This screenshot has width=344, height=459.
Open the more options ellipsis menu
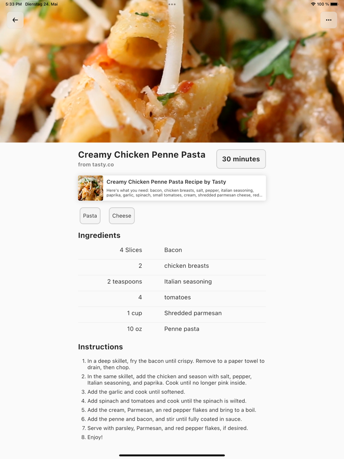tap(328, 20)
